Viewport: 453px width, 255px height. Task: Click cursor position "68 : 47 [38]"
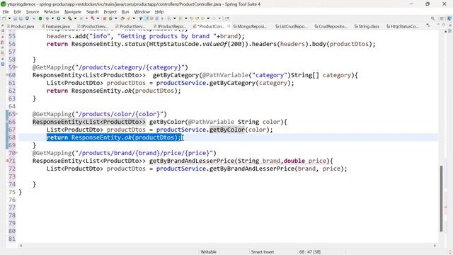[310, 252]
